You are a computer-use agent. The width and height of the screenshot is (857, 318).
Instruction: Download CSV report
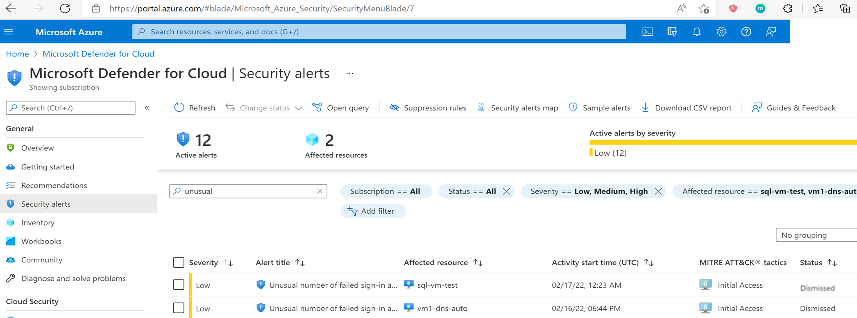pos(686,108)
